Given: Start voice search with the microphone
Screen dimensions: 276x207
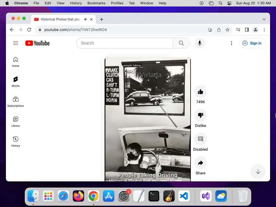Looking at the screenshot, I should [200, 43].
